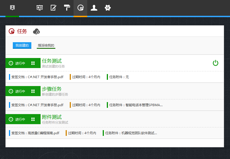
Task: Click the green progress stripe under the toolbar
Action: tap(12, 17)
